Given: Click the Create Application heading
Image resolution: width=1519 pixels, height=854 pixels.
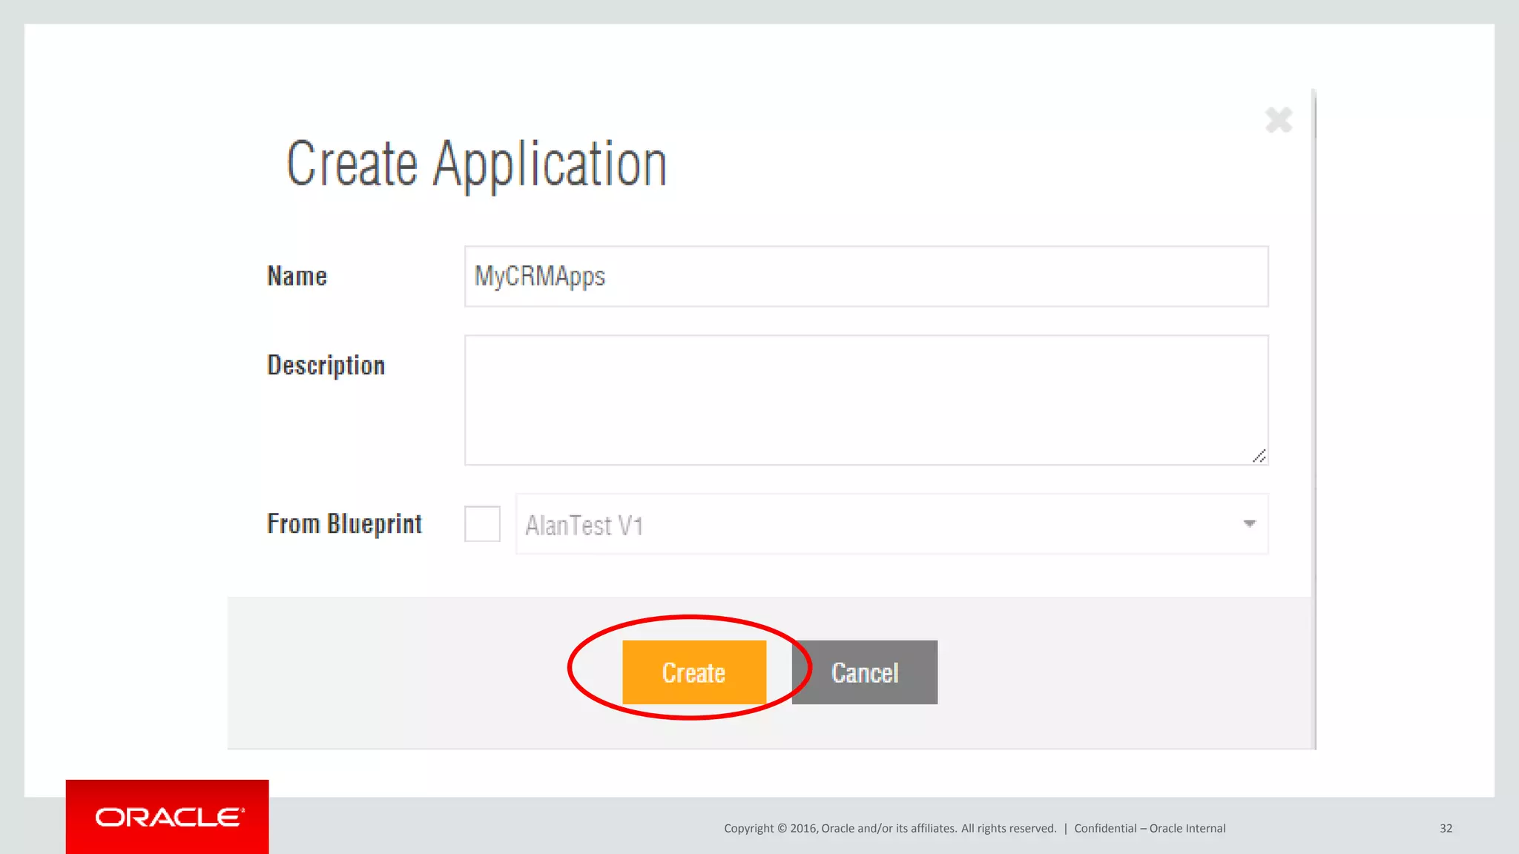Looking at the screenshot, I should (477, 164).
